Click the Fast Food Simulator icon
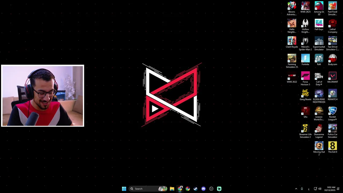Viewport: 343px width, 193px height. pyautogui.click(x=333, y=9)
